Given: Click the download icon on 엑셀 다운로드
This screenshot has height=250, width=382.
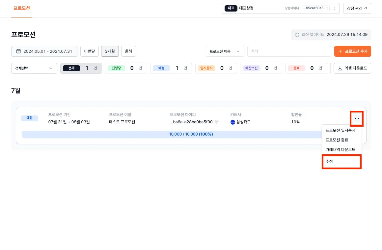Looking at the screenshot, I should [340, 68].
